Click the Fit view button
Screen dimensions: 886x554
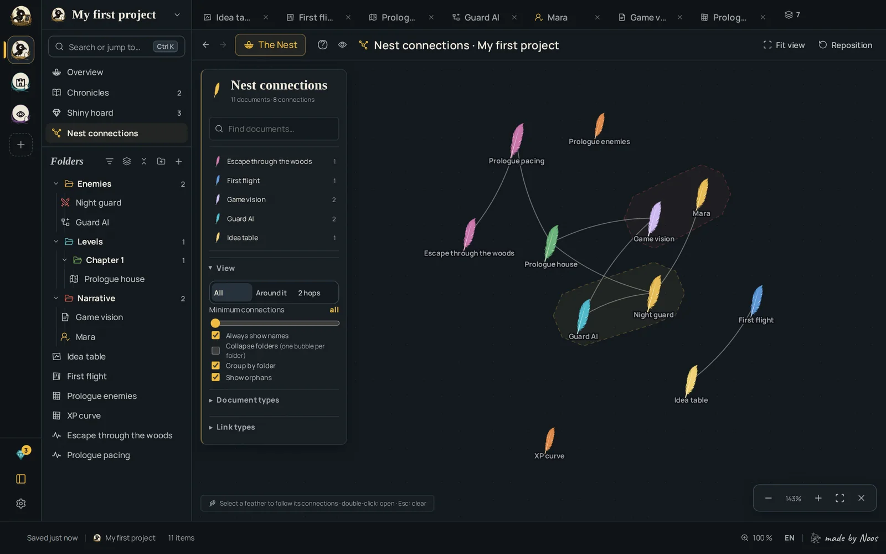tap(784, 45)
